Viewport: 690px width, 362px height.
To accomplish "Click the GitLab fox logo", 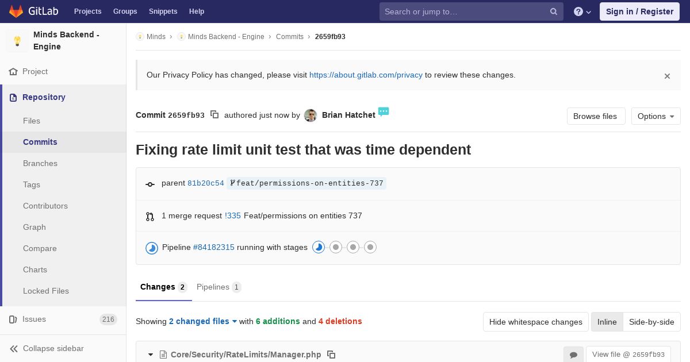I will tap(16, 11).
